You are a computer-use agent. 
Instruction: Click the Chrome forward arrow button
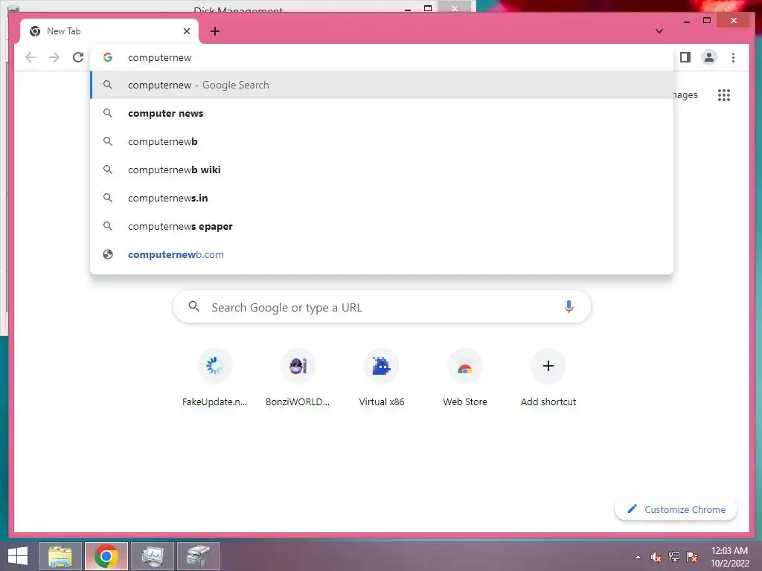(54, 57)
